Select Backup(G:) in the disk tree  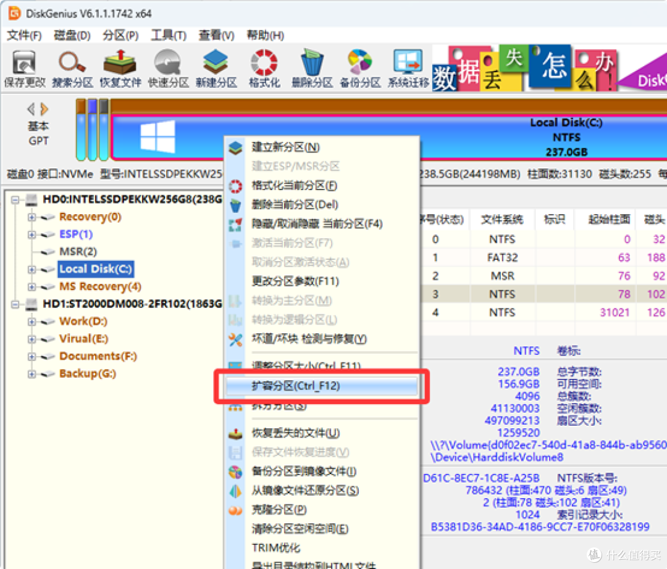[88, 373]
